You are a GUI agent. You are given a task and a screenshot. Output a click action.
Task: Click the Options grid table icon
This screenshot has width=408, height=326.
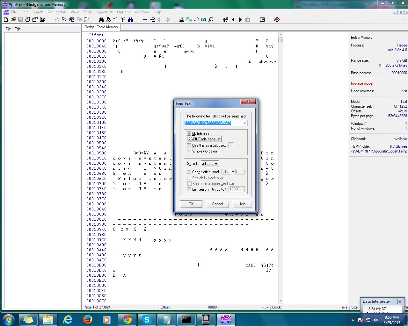coord(262,19)
